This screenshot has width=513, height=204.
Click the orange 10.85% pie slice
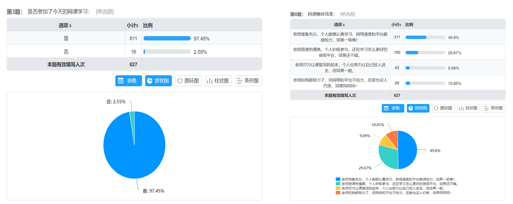point(392,136)
